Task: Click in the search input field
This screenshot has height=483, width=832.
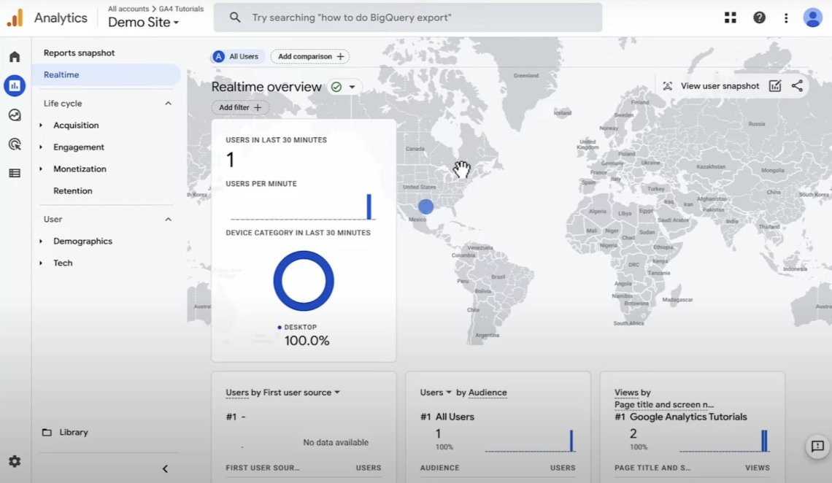Action: click(x=407, y=18)
